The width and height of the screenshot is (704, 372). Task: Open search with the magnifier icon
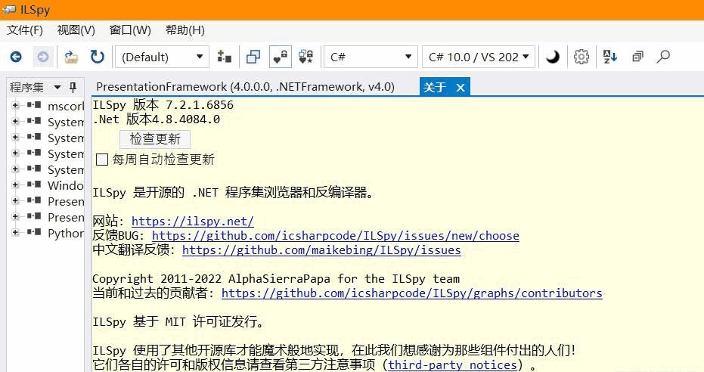coord(663,57)
